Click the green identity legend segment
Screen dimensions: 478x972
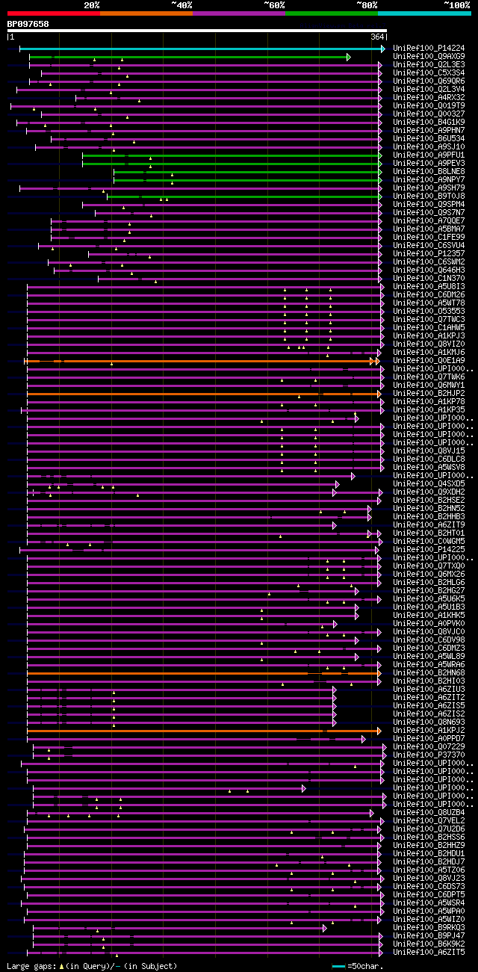click(x=331, y=13)
